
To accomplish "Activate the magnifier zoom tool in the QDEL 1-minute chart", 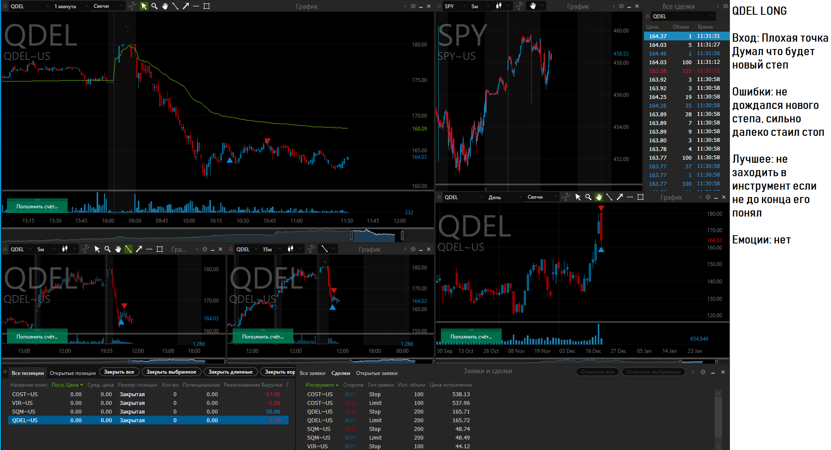I will coord(154,6).
